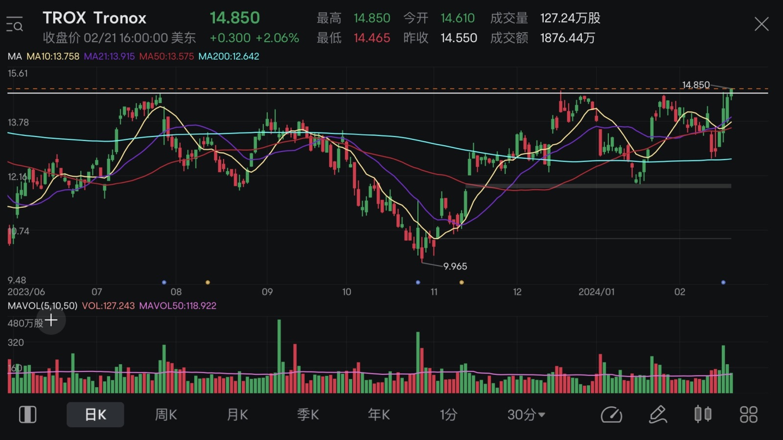The height and width of the screenshot is (440, 783).
Task: Select the 日K daily chart tab
Action: (x=95, y=415)
